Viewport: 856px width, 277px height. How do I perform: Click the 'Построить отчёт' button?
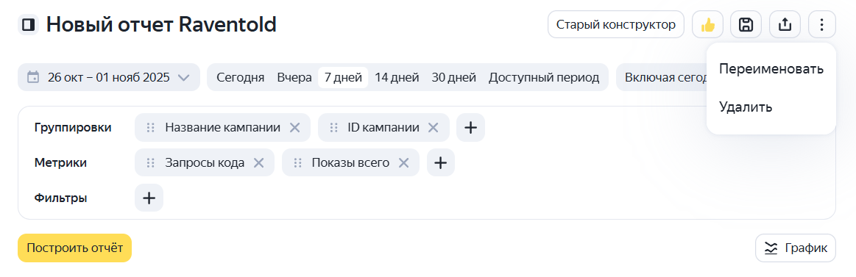pyautogui.click(x=75, y=248)
